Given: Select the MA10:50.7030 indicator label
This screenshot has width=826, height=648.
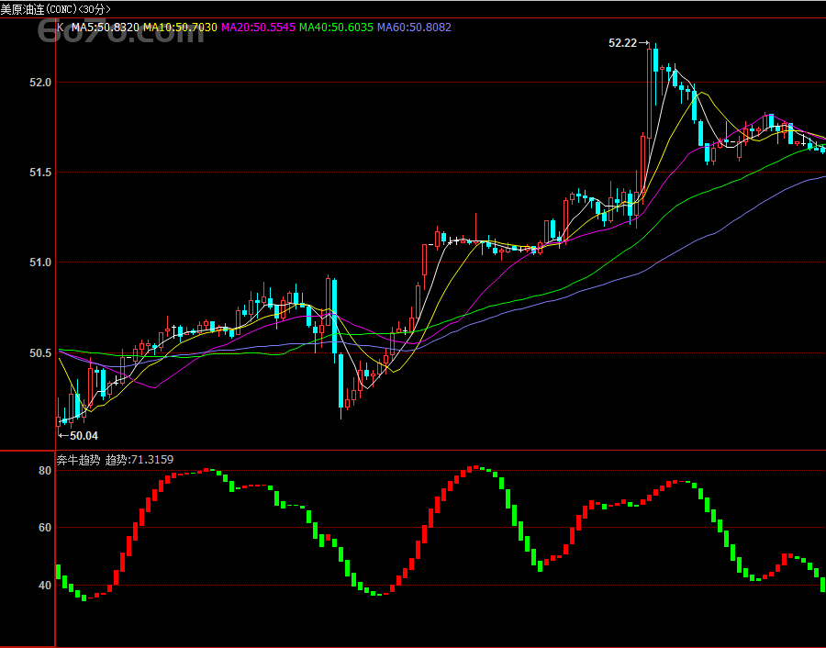Looking at the screenshot, I should [180, 28].
